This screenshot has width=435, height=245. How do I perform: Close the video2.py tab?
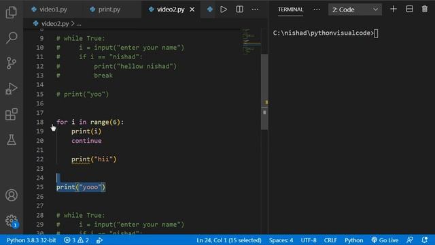click(192, 10)
